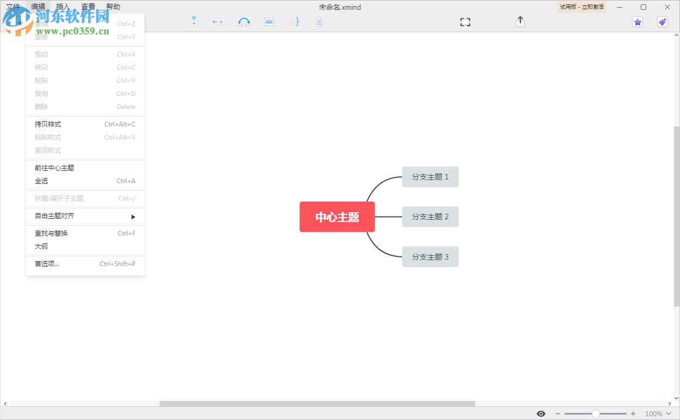Click the note page toolbar icon
Image resolution: width=680 pixels, height=420 pixels.
[319, 22]
